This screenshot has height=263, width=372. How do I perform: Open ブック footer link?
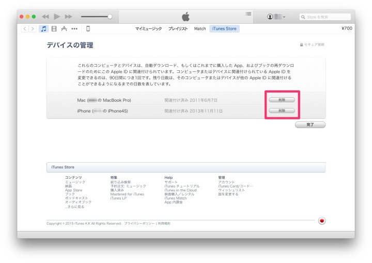coord(70,194)
